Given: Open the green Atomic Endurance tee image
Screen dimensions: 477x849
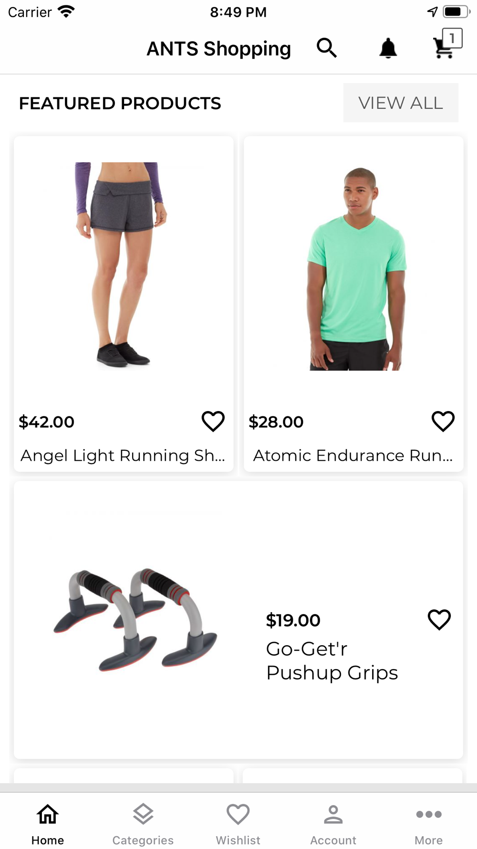Looking at the screenshot, I should (356, 269).
